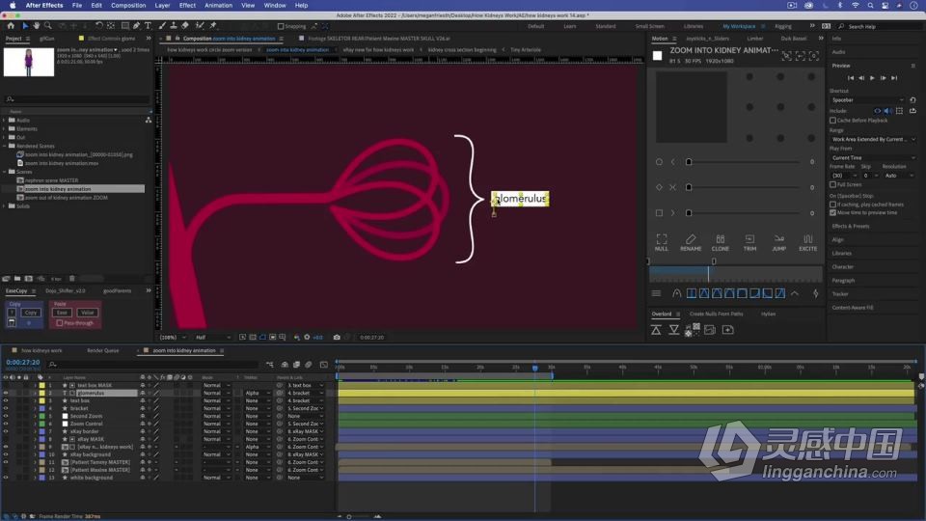
Task: Expand the Solids folder in Project panel
Action: tap(4, 206)
